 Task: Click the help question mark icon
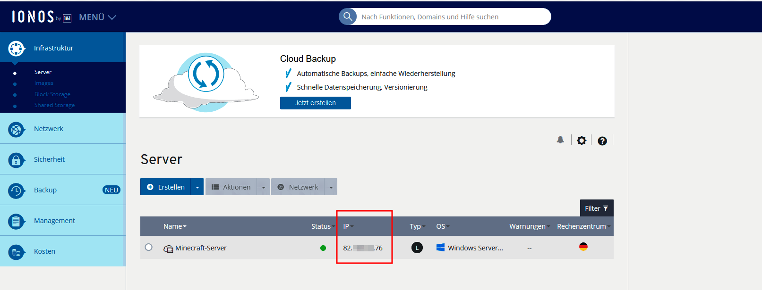(x=602, y=141)
